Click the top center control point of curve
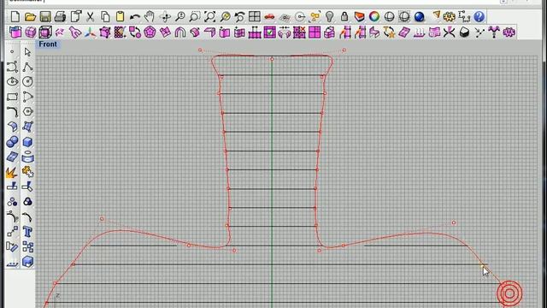 click(x=272, y=59)
